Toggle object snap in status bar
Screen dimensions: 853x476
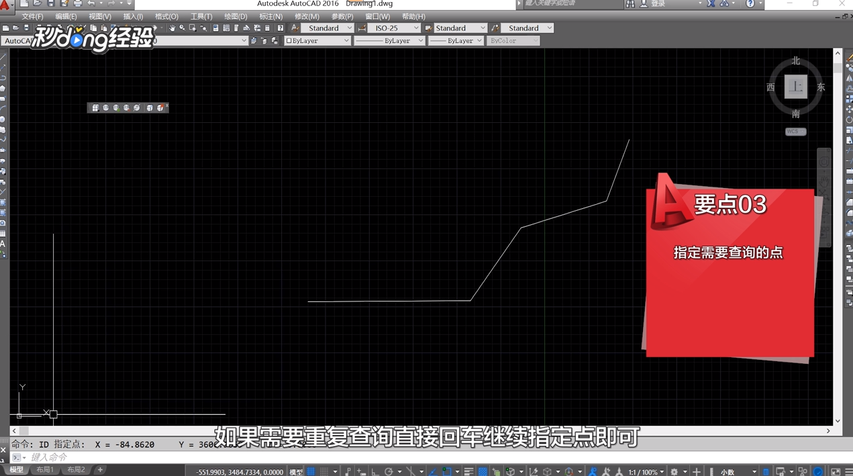pos(447,472)
